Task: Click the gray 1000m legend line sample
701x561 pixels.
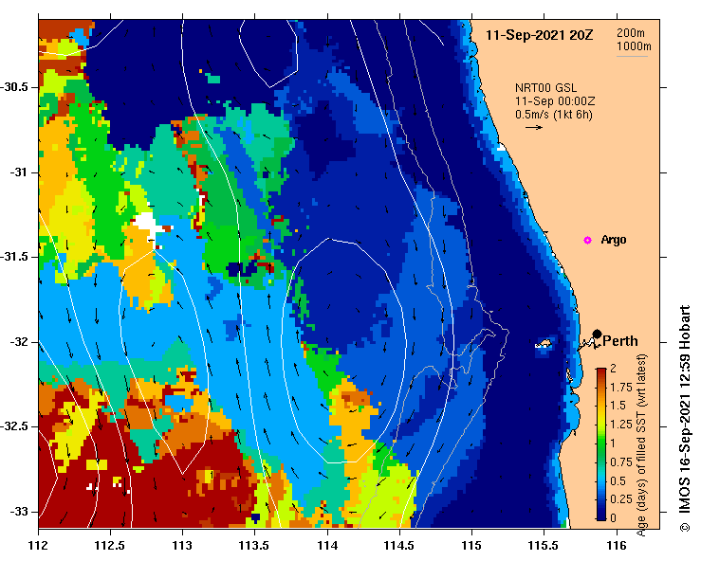Action: point(632,56)
